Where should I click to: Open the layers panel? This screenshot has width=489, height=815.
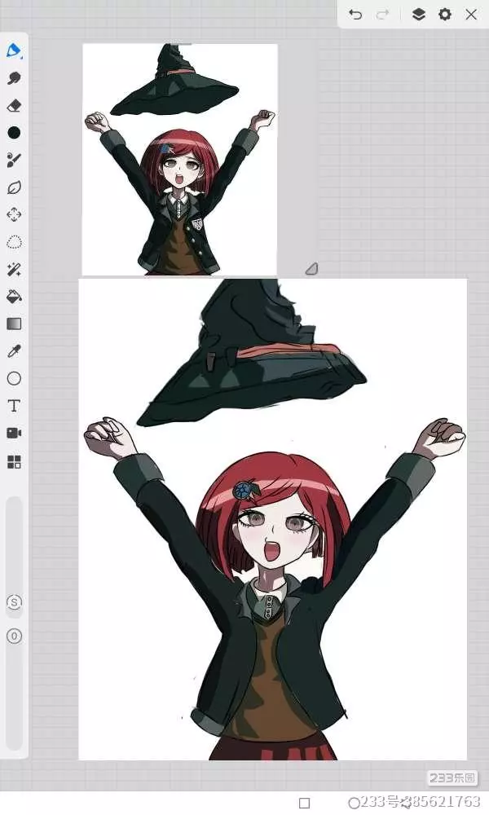[x=418, y=15]
